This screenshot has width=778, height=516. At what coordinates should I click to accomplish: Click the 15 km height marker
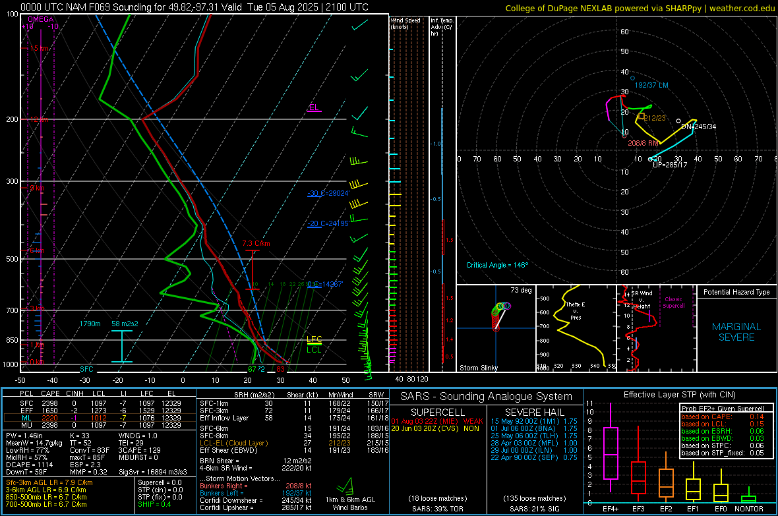pos(39,48)
